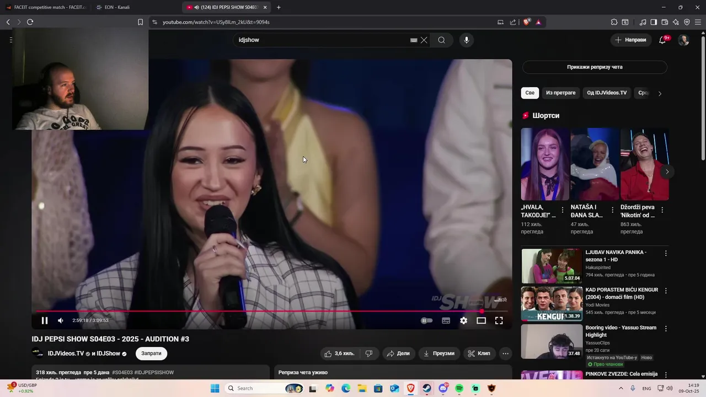Image resolution: width=706 pixels, height=397 pixels.
Task: Select the Од IDJVideos.TV filter chip
Action: pyautogui.click(x=607, y=93)
